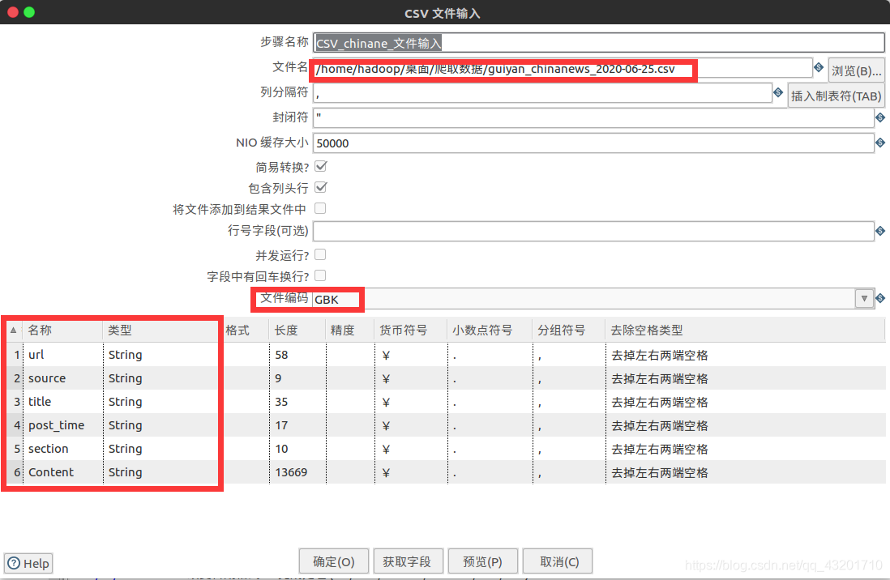Viewport: 890px width, 580px height.
Task: Click the 格式 column header
Action: (244, 330)
